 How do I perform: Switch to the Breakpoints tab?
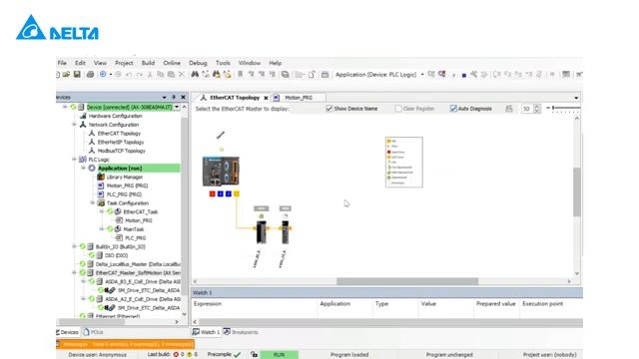click(241, 332)
